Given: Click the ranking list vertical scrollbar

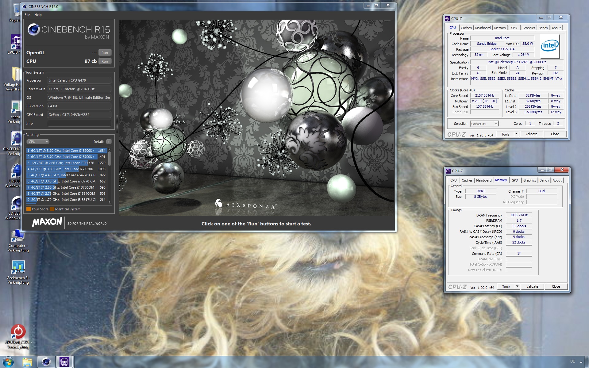Looking at the screenshot, I should (x=110, y=175).
